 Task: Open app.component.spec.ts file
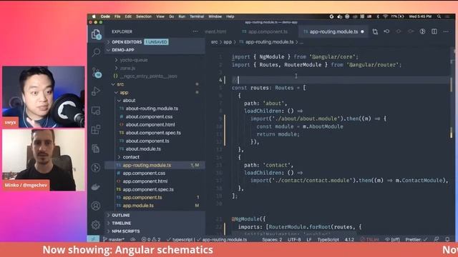pyautogui.click(x=148, y=189)
